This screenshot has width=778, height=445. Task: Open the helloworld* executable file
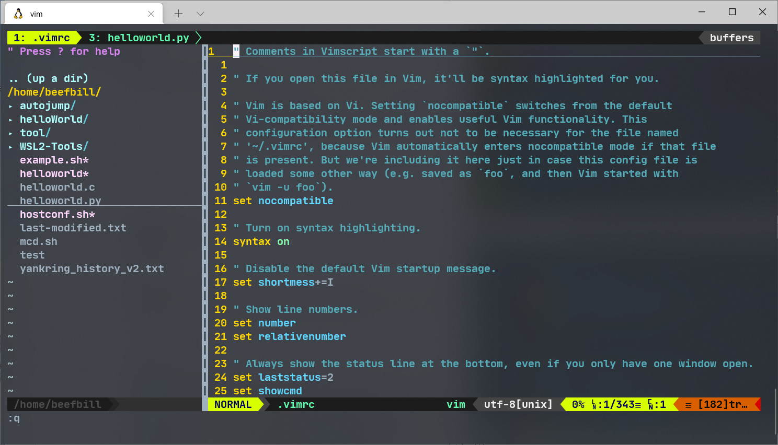click(54, 173)
